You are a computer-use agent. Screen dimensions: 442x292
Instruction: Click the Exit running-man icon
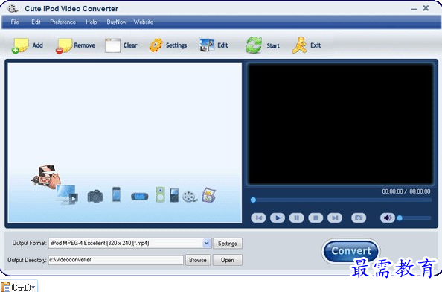(299, 45)
